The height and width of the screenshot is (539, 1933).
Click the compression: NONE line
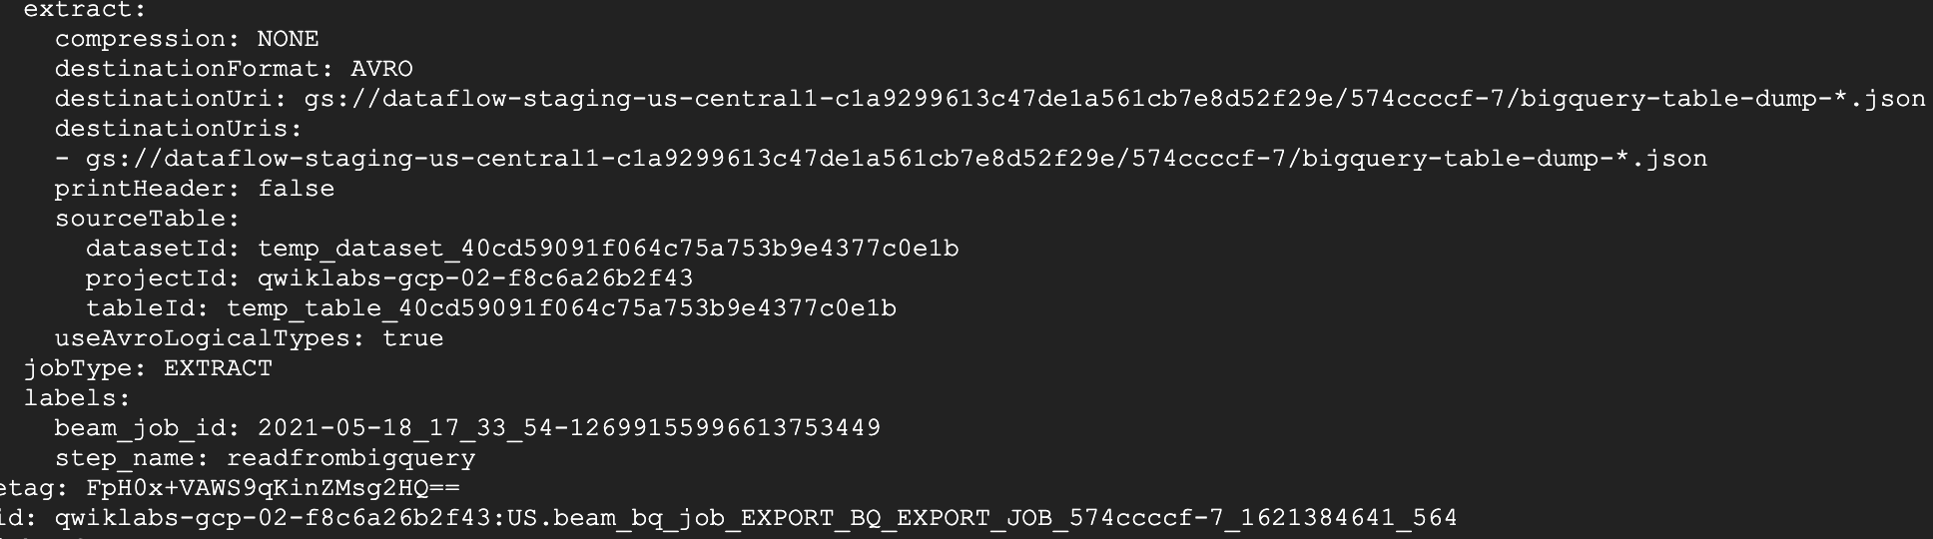[187, 39]
